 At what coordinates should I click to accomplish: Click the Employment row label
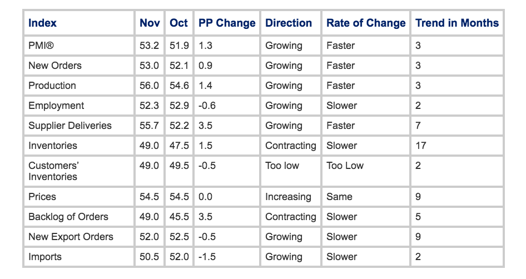point(56,106)
